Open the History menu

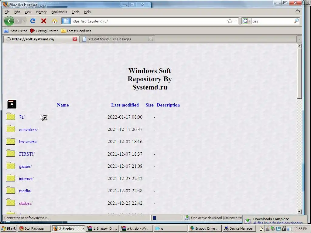41,12
